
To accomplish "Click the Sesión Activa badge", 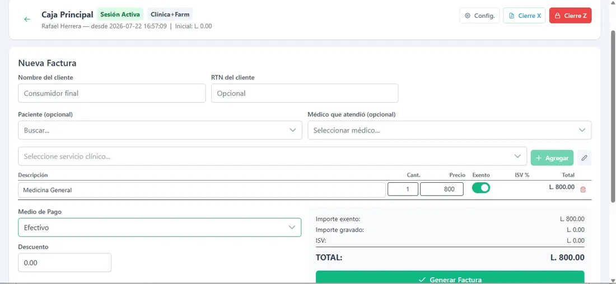I will 120,15.
